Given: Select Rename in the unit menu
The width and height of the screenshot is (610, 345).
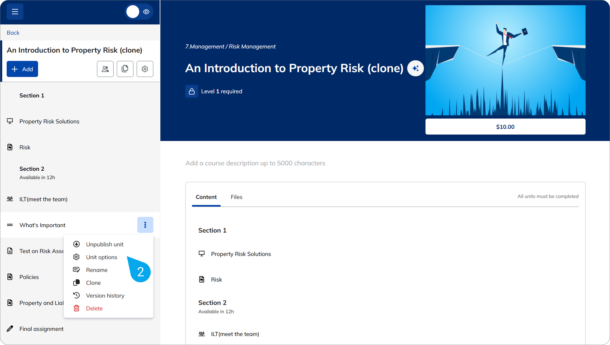Looking at the screenshot, I should 97,270.
